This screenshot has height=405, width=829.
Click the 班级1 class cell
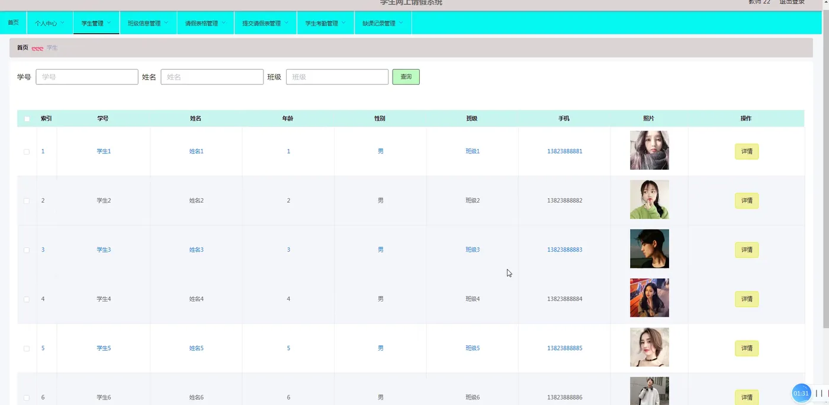pyautogui.click(x=473, y=151)
